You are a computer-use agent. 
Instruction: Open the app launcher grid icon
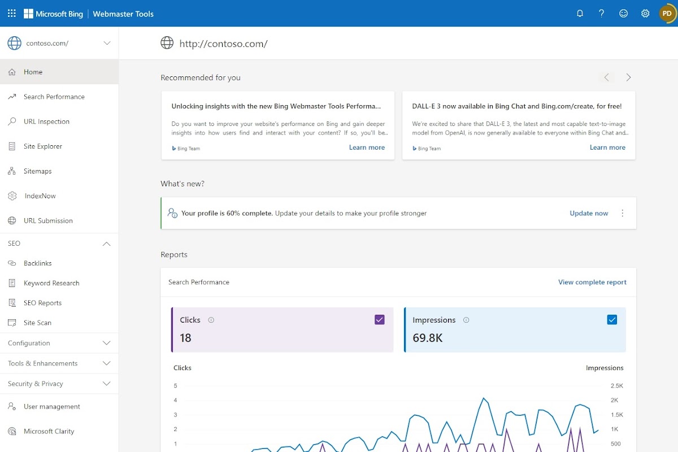(12, 14)
